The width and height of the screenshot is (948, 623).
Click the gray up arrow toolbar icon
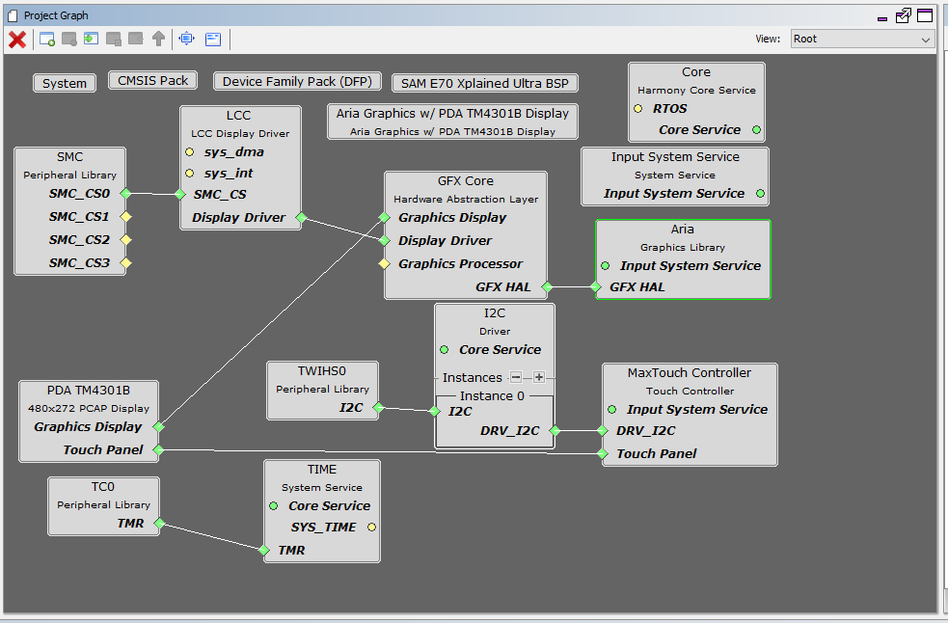[x=158, y=40]
